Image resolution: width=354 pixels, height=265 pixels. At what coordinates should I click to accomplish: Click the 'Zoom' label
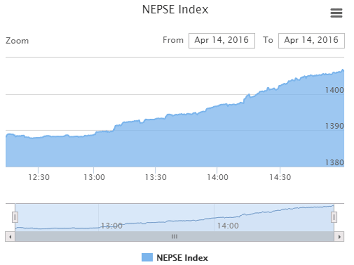pos(17,41)
